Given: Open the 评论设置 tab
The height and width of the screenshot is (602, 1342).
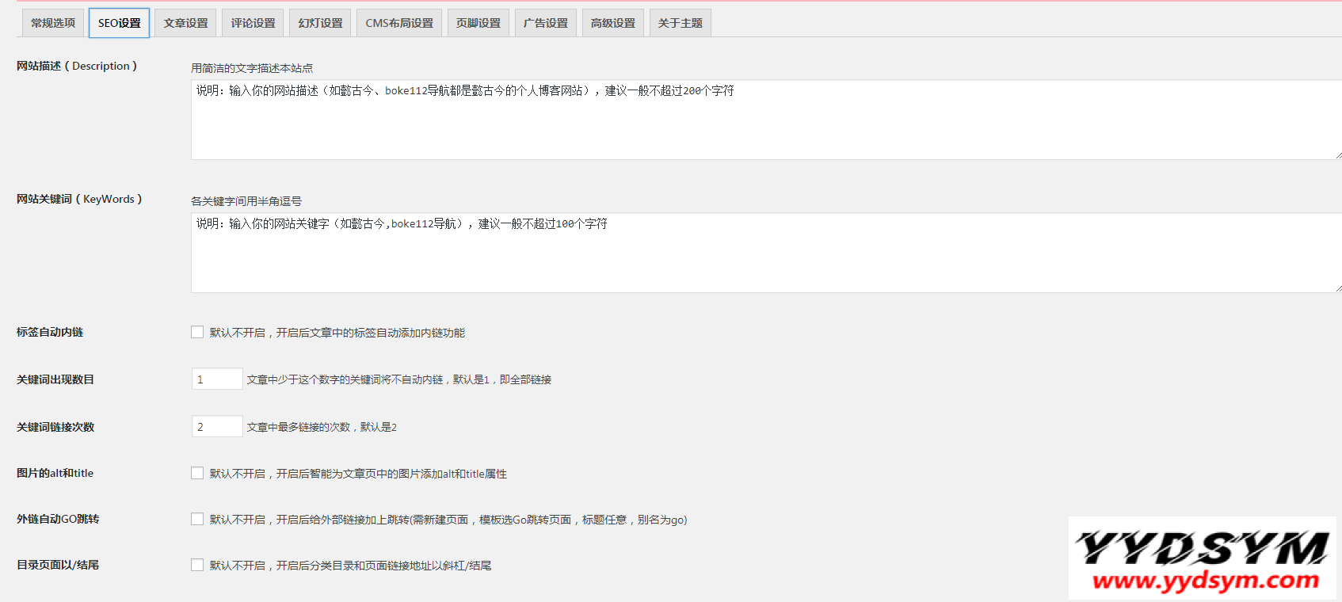Looking at the screenshot, I should tap(253, 23).
